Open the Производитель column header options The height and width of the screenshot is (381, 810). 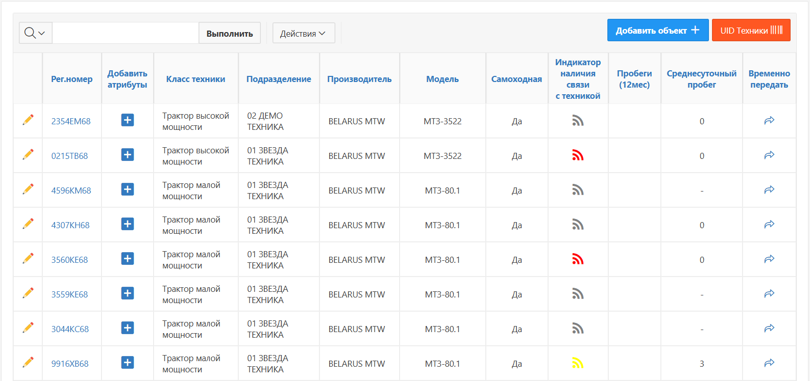click(x=359, y=79)
